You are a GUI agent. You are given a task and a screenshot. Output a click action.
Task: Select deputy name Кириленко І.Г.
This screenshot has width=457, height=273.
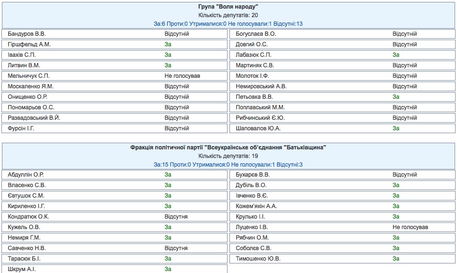click(x=26, y=206)
